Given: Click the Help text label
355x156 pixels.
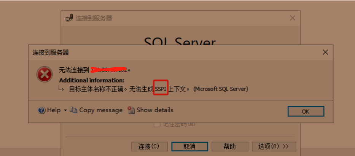Looking at the screenshot, I should pos(54,110).
